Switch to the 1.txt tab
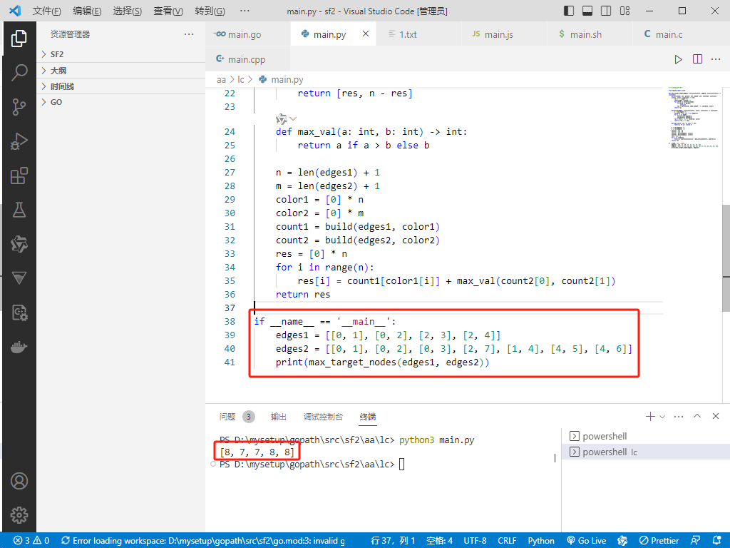This screenshot has width=730, height=548. 419,34
